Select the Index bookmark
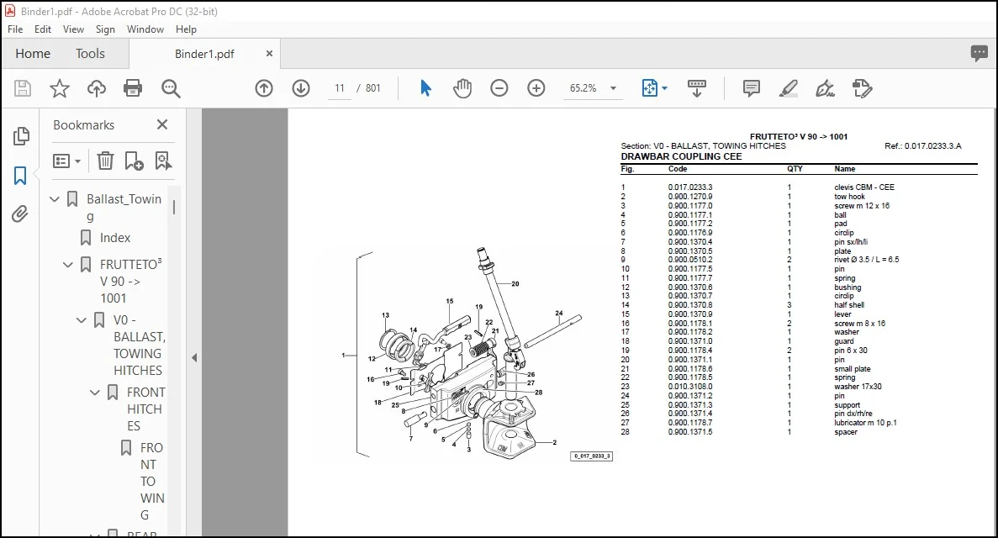Image resolution: width=998 pixels, height=538 pixels. coord(114,238)
